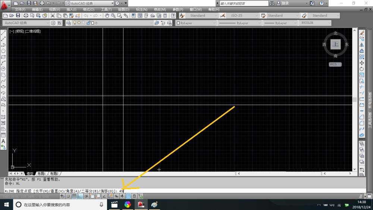
Task: Select the Multiline Text tool
Action: coord(3,141)
